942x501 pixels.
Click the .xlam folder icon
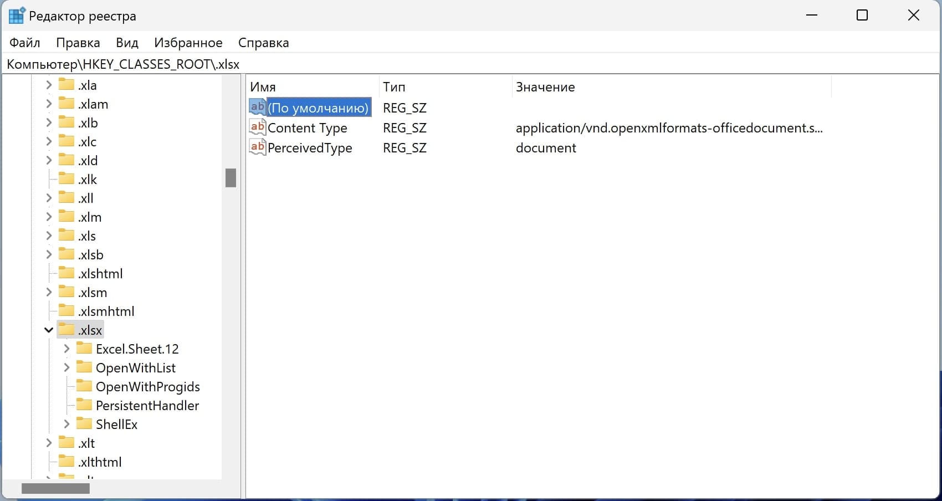[x=66, y=103]
